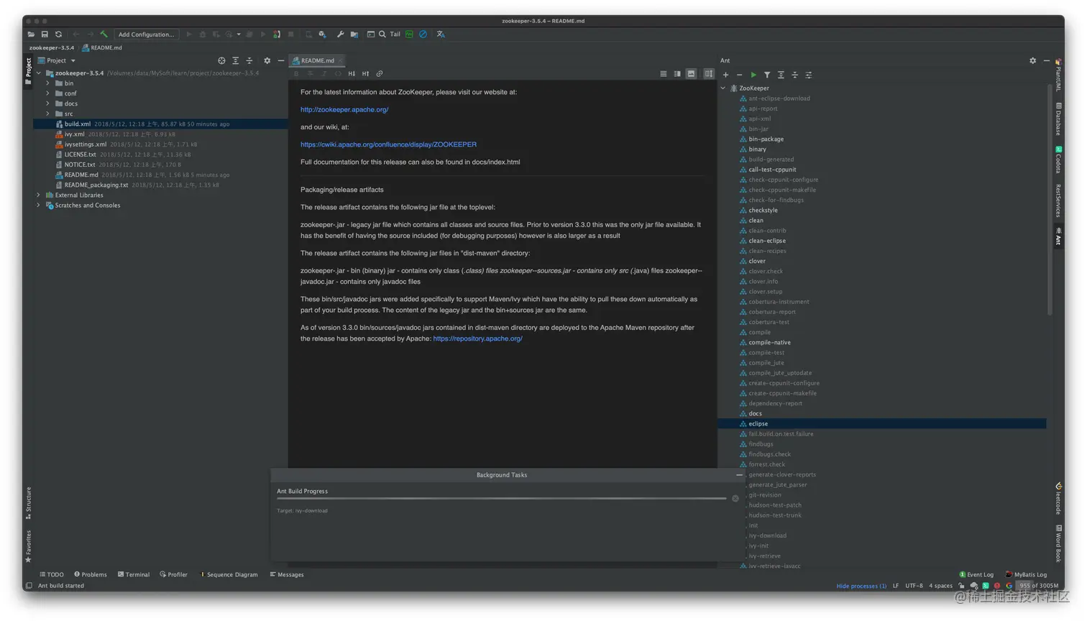
Task: Open the zookeeper.apache.org link
Action: (344, 110)
